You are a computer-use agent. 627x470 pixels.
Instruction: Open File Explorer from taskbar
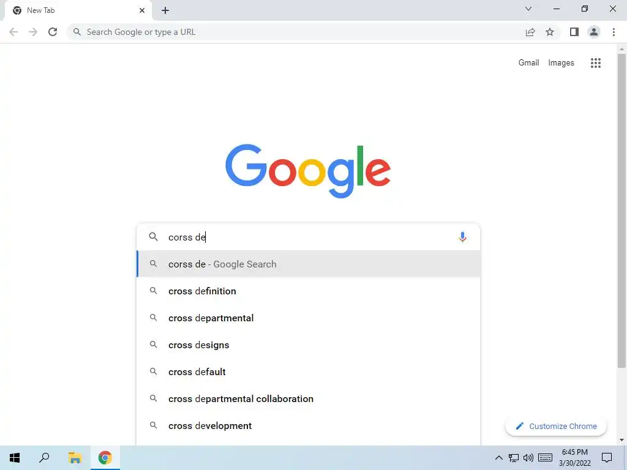(75, 458)
